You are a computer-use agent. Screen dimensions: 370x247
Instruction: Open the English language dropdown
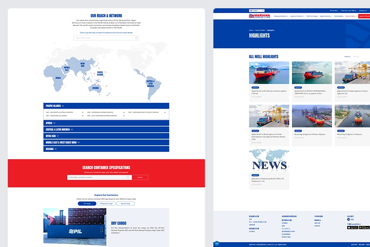click(257, 11)
